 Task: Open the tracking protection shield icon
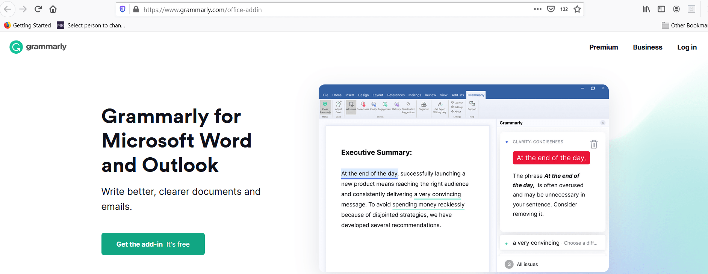123,9
